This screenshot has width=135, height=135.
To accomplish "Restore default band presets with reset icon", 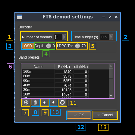I will (62, 103).
